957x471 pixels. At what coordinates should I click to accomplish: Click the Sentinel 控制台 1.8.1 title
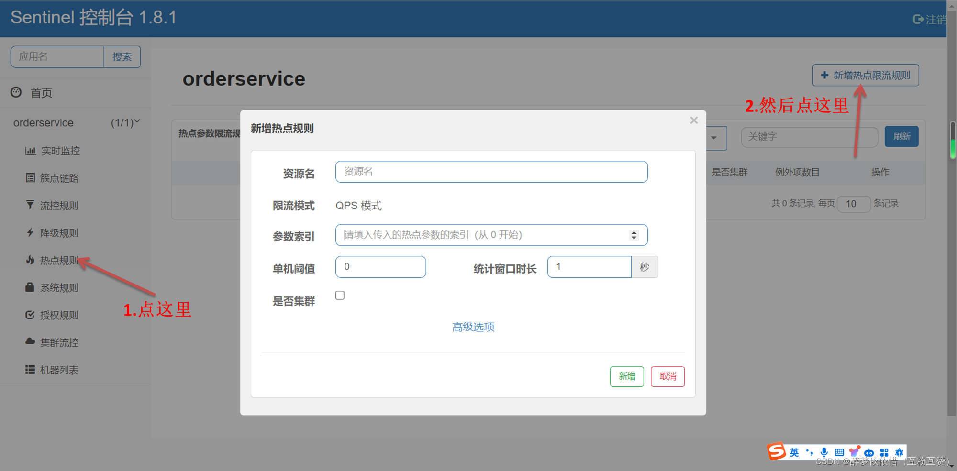coord(94,18)
